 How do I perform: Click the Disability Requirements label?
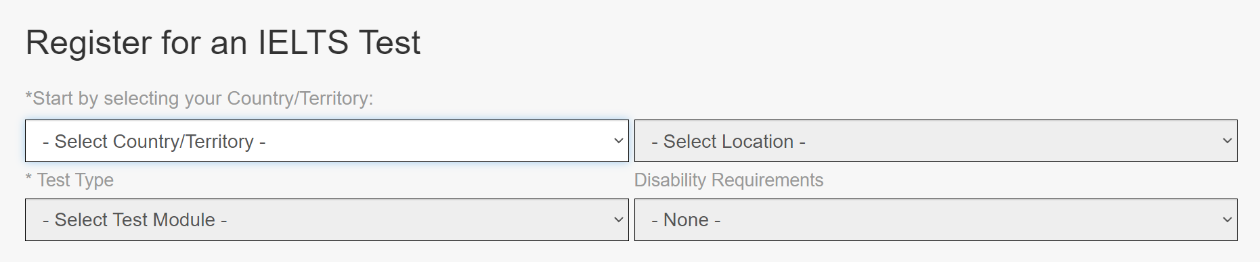[x=729, y=180]
